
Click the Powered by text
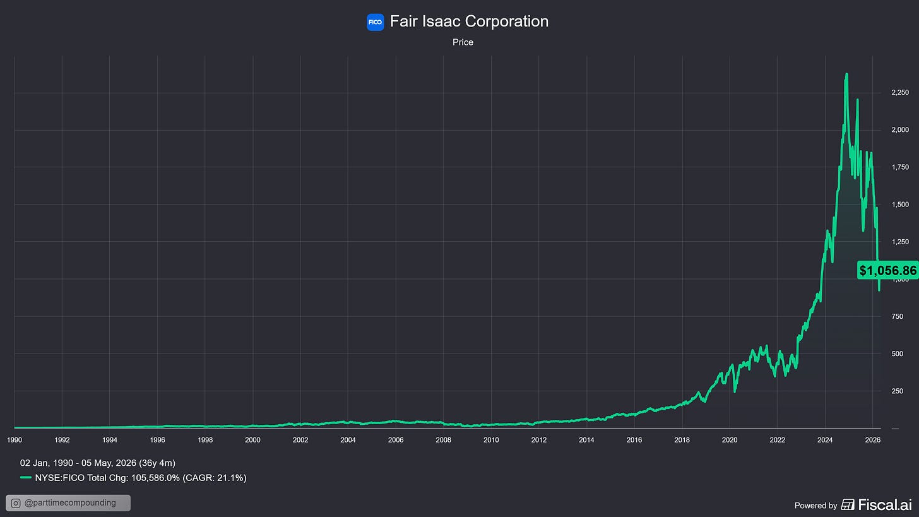click(x=815, y=505)
